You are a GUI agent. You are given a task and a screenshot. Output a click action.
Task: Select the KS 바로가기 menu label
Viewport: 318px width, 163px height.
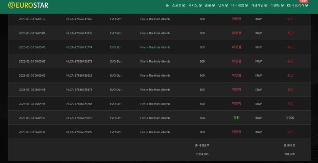[x=295, y=5]
